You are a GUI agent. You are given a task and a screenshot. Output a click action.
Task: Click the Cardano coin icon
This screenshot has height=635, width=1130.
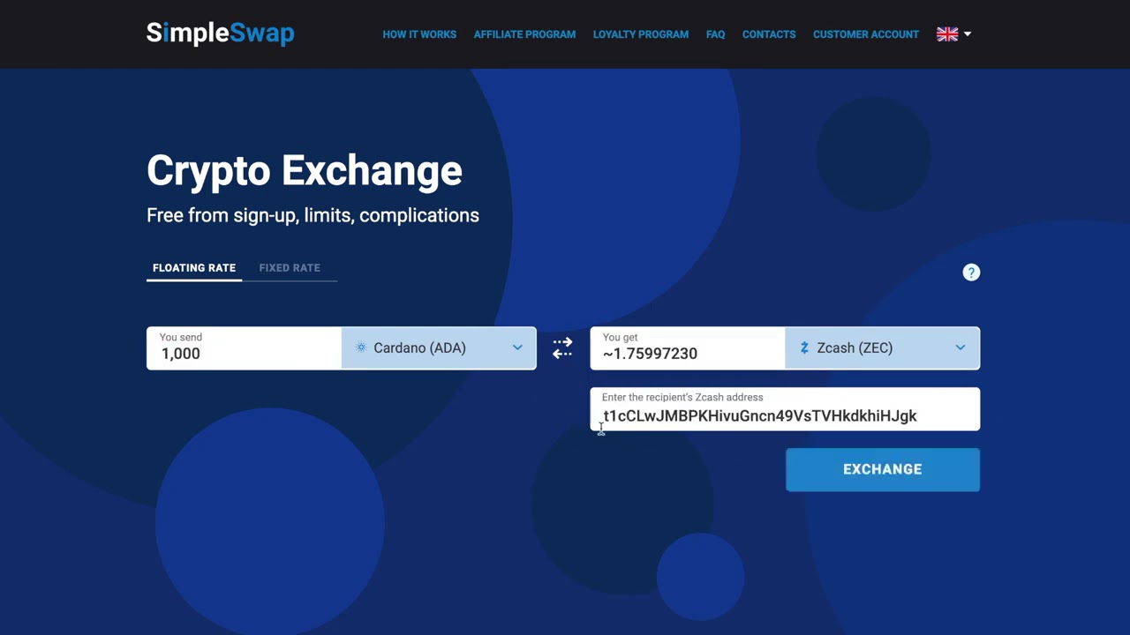tap(360, 348)
